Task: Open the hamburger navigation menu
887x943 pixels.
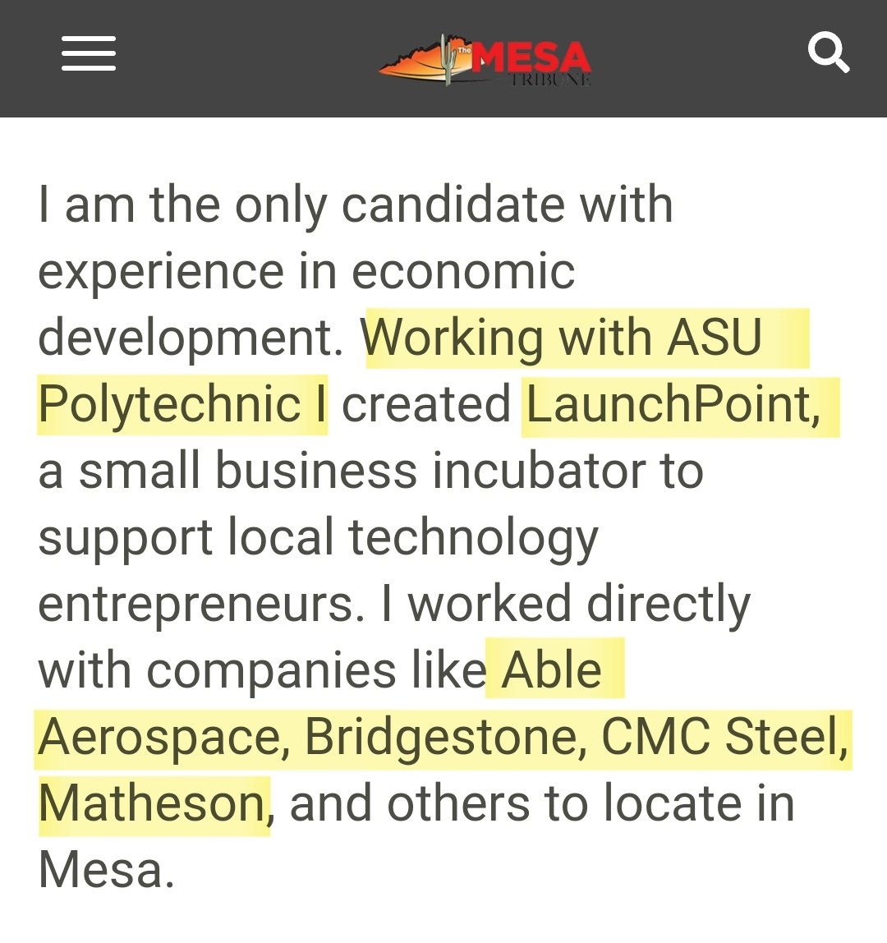Action: coord(89,54)
